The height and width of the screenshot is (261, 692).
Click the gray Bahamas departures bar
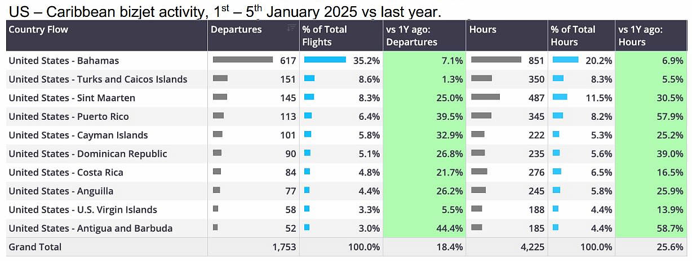point(243,60)
